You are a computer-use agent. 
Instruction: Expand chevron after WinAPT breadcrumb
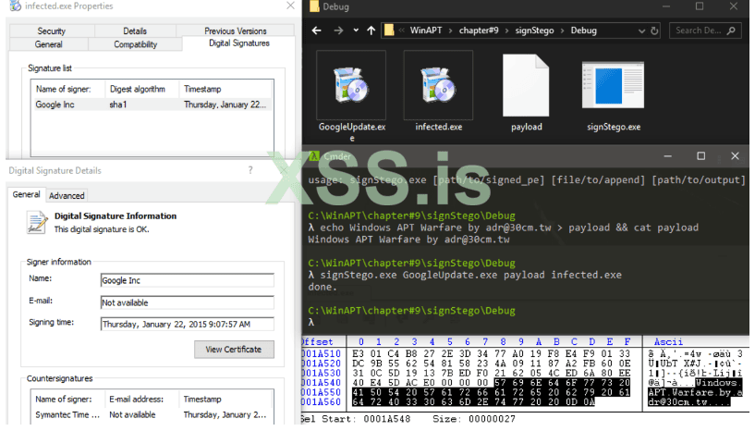coord(450,31)
